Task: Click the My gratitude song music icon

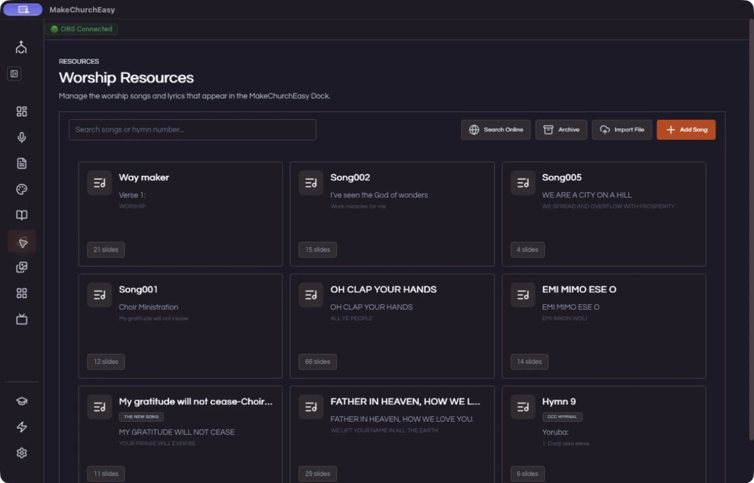Action: click(x=99, y=407)
